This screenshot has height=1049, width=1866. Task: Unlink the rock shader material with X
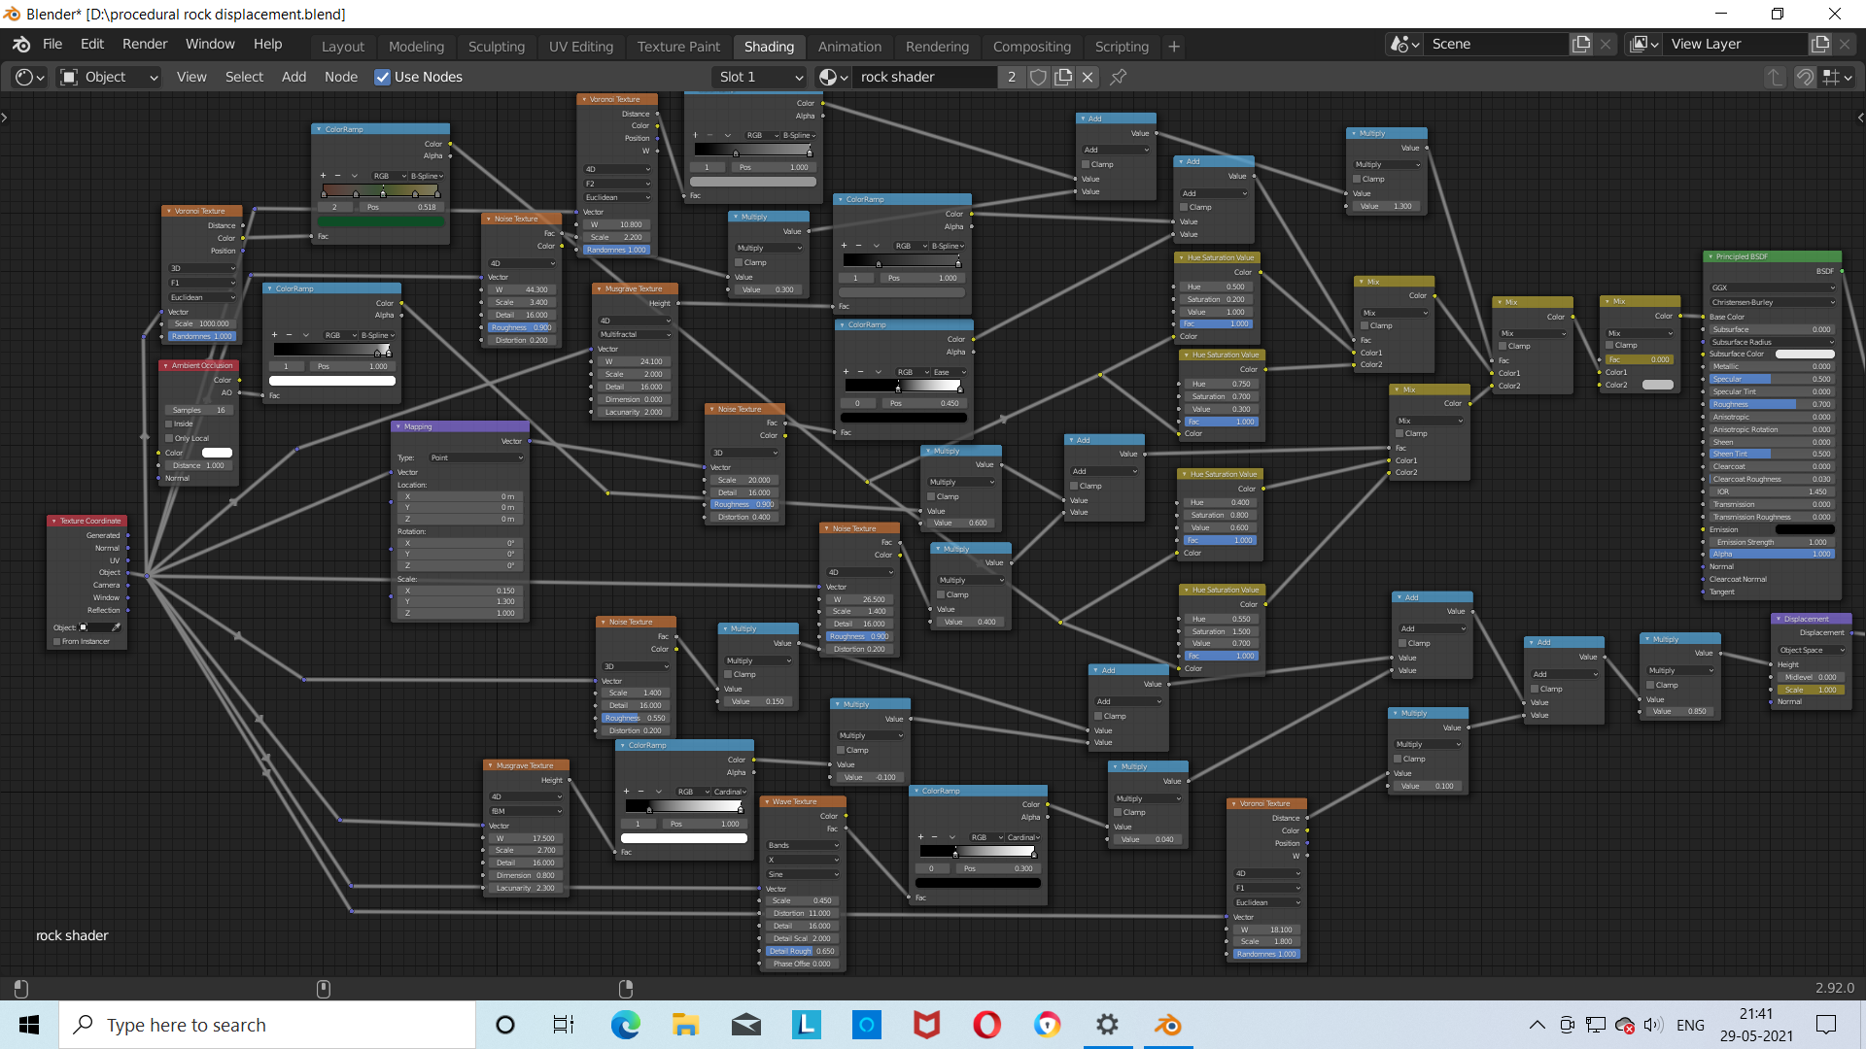tap(1088, 77)
